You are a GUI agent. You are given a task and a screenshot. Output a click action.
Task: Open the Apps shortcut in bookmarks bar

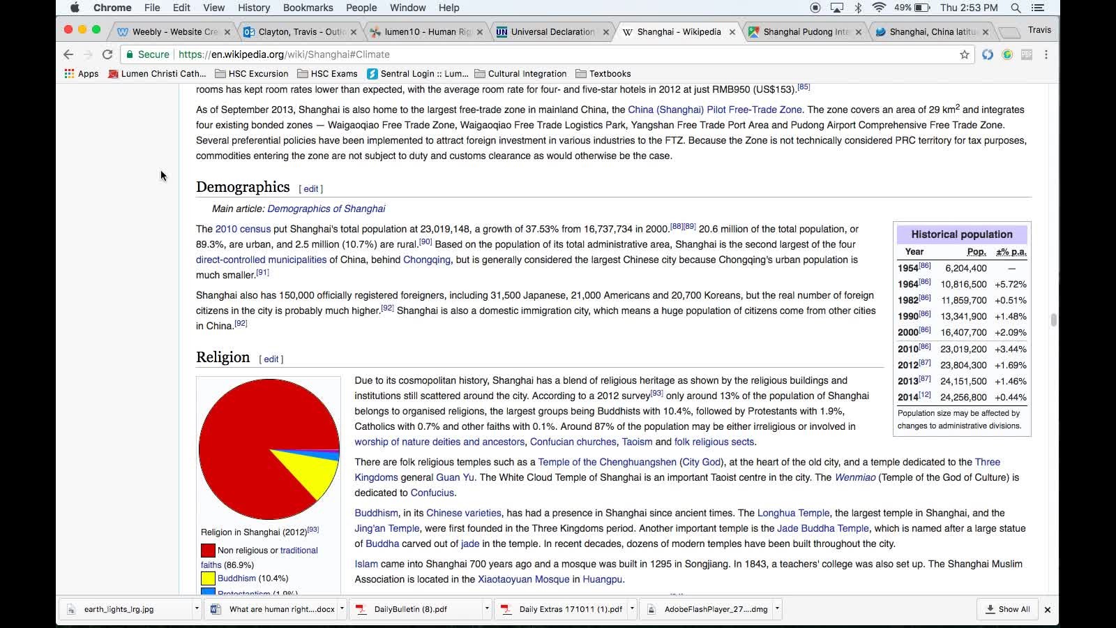(81, 73)
